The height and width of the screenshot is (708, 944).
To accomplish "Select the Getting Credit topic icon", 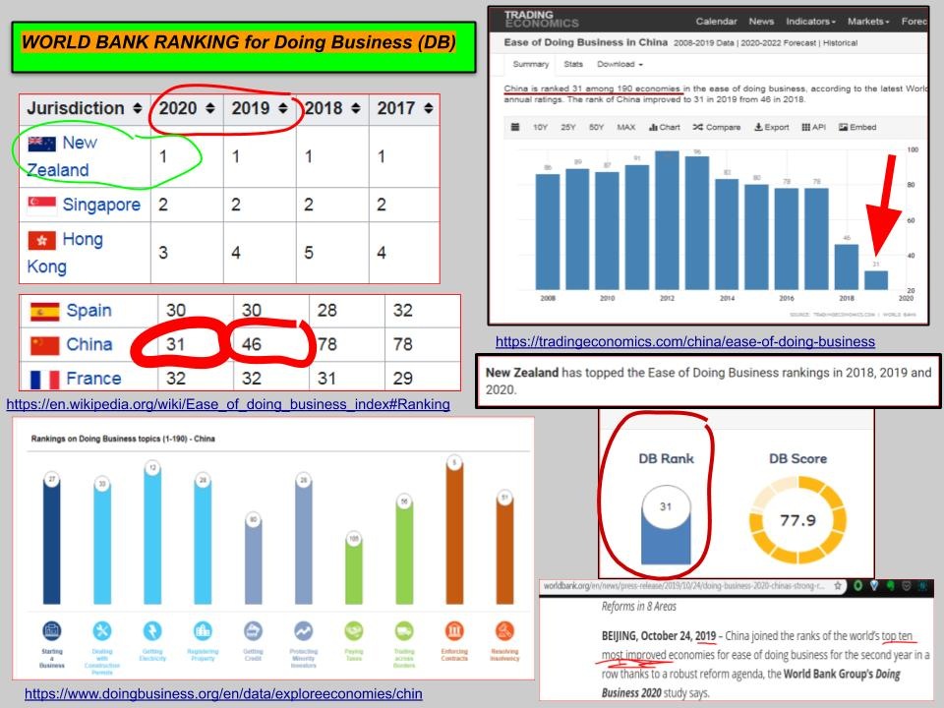I will [253, 631].
